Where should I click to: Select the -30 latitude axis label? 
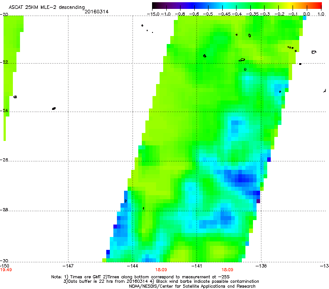tap(4, 261)
